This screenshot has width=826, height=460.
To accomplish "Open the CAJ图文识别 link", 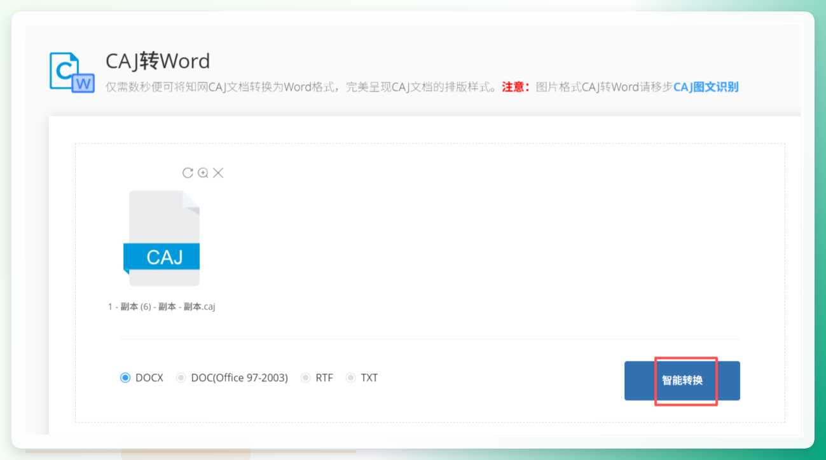I will 706,87.
